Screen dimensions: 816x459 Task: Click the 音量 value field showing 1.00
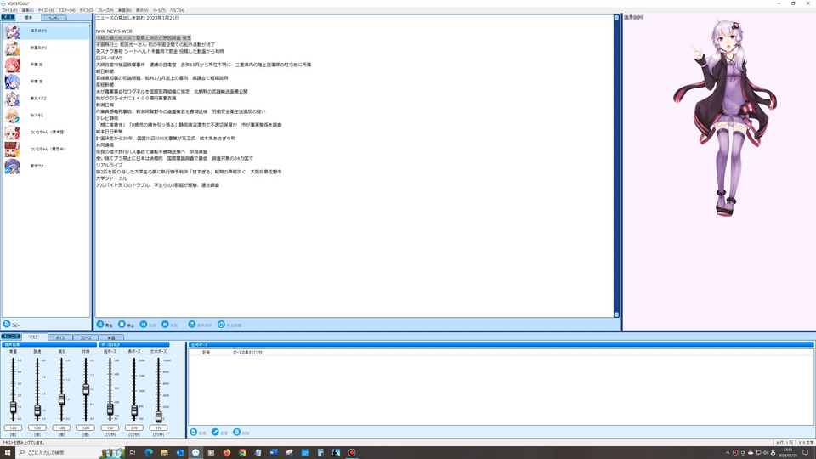13,428
